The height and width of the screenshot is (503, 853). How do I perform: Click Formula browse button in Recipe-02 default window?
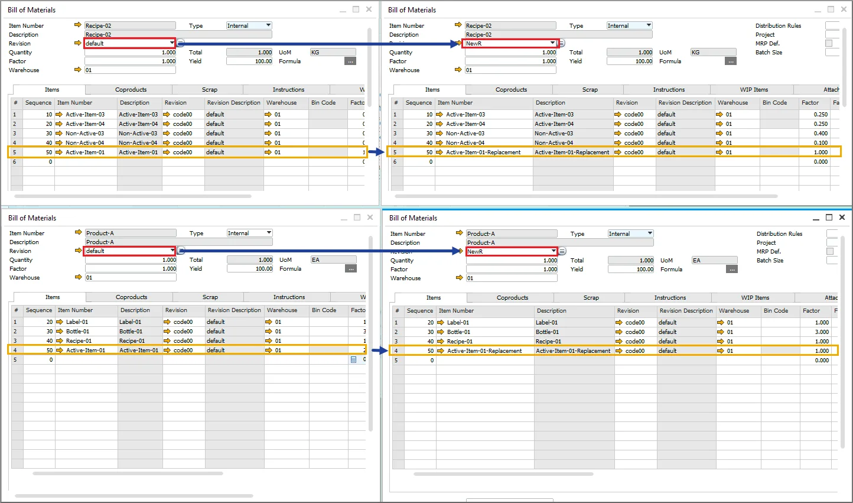[351, 61]
